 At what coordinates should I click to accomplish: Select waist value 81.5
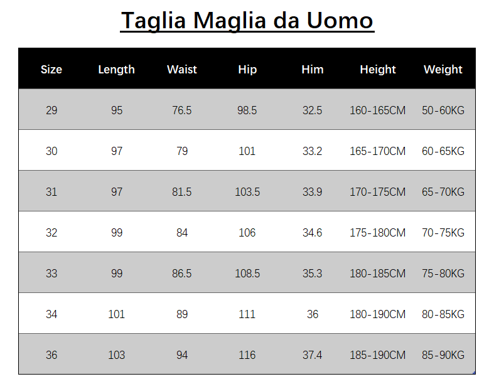[182, 192]
